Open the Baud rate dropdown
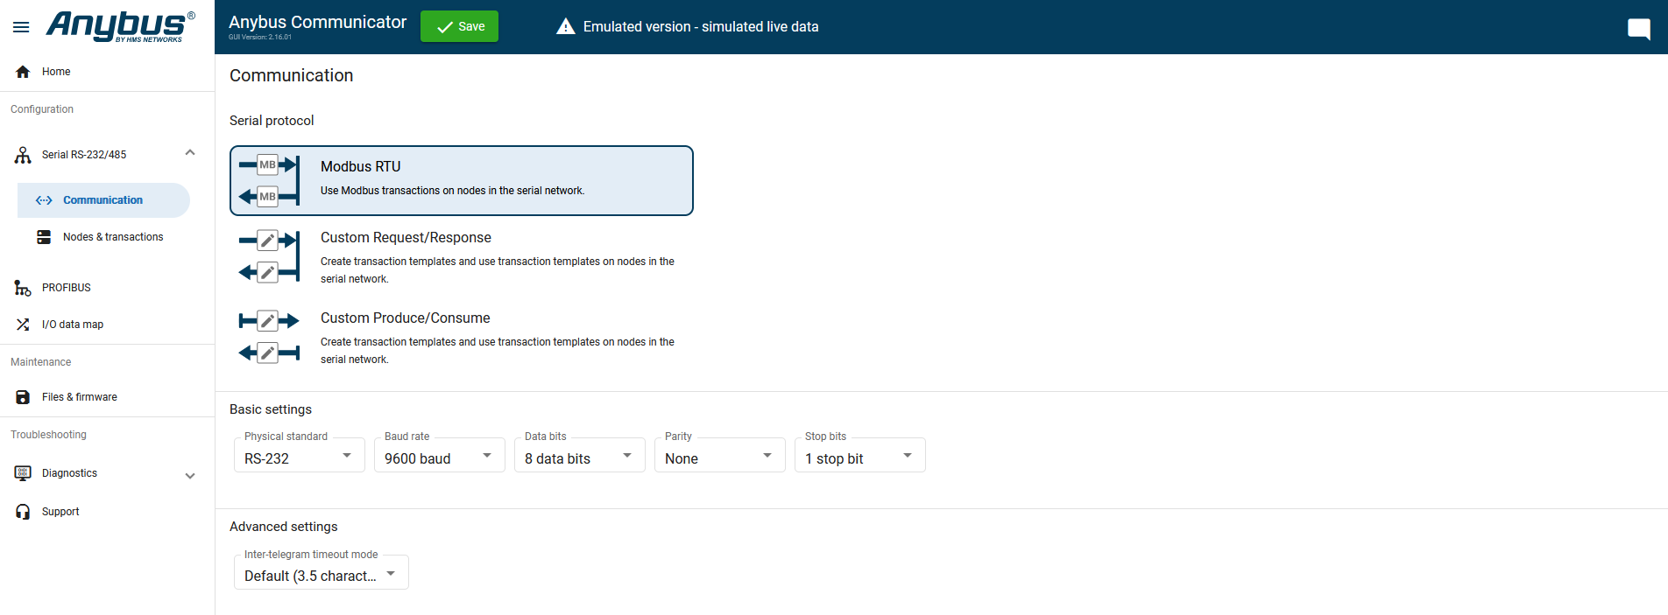 coord(439,457)
